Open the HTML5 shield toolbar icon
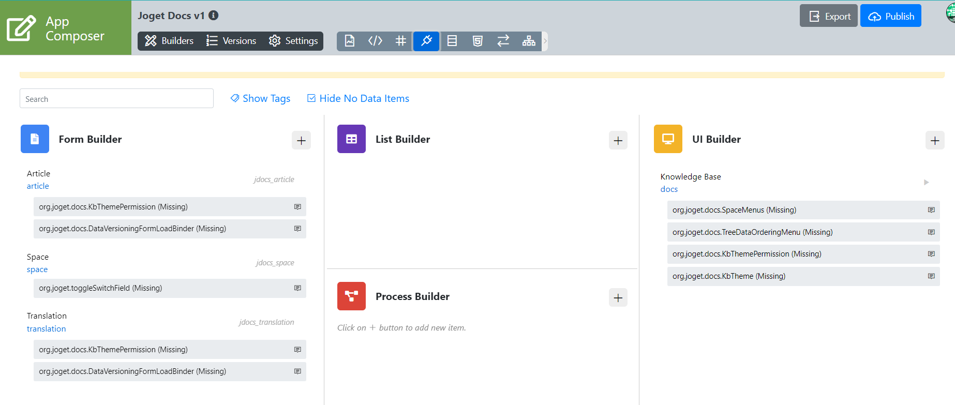955x405 pixels. point(477,41)
